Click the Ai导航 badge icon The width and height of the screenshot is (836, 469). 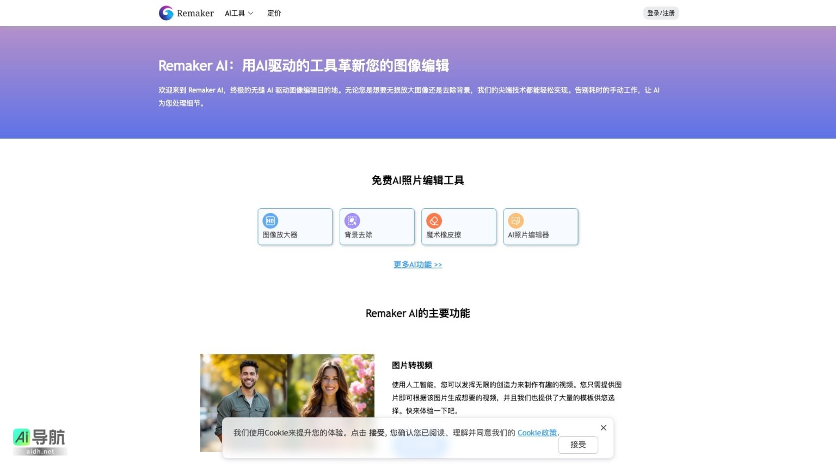pyautogui.click(x=38, y=440)
